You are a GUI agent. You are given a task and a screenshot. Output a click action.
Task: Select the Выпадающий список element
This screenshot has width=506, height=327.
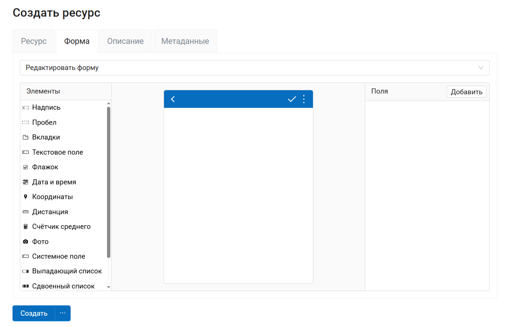67,271
